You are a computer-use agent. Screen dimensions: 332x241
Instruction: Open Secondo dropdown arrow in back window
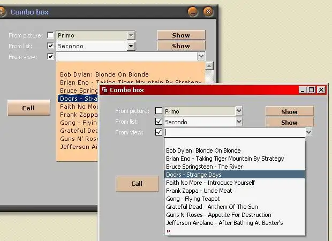pos(131,46)
